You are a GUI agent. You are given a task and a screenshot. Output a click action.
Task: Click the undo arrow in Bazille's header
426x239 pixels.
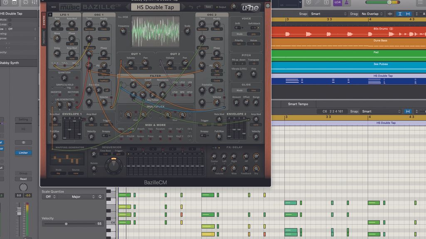click(x=191, y=7)
